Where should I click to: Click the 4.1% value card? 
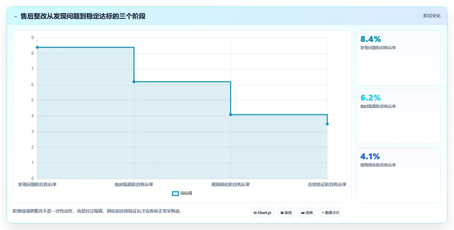coord(398,175)
